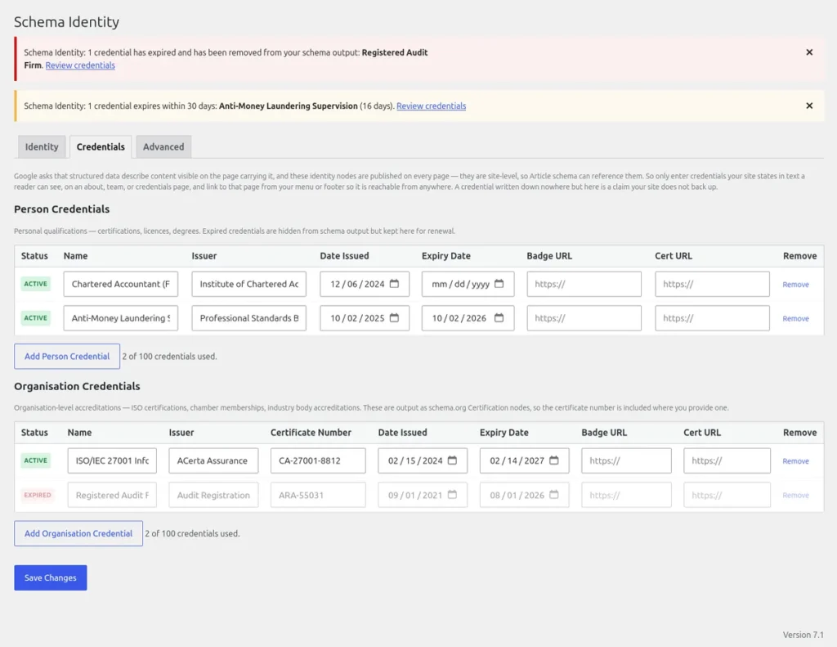
Task: Remove the ISO/IEC 27001 credential
Action: (x=795, y=461)
